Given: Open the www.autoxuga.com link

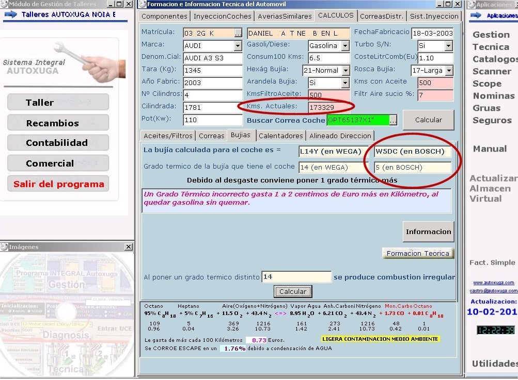Looking at the screenshot, I should [x=494, y=283].
